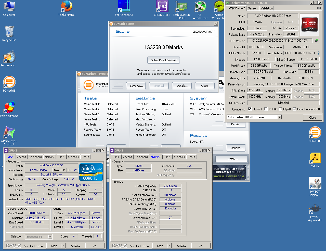Toggle the DirectCompute 5.0 checkbox
326x251 pixels.
pos(294,109)
